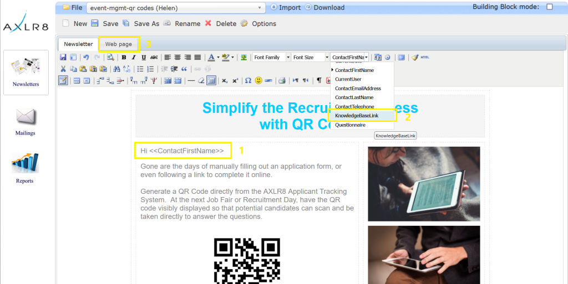Image resolution: width=568 pixels, height=284 pixels.
Task: Insert special character omega icon
Action: (248, 80)
